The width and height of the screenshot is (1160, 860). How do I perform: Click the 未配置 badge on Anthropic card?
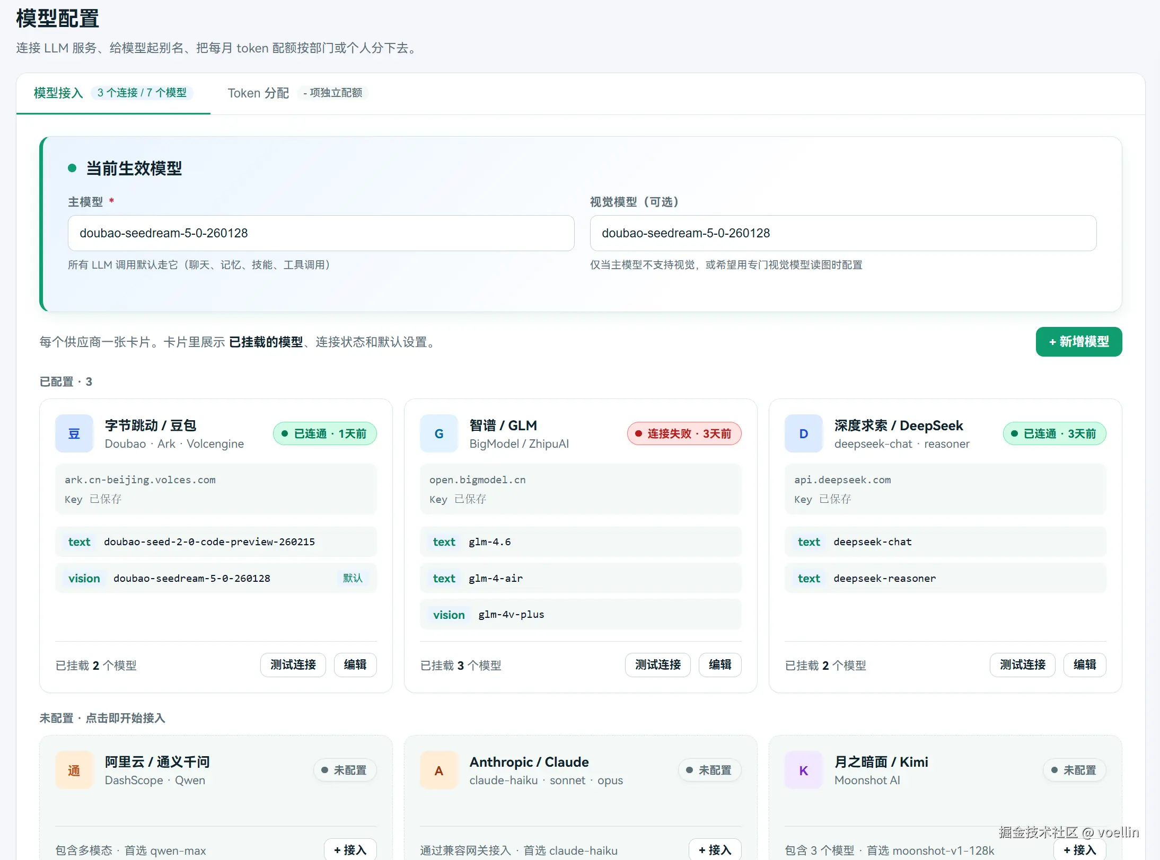(709, 770)
